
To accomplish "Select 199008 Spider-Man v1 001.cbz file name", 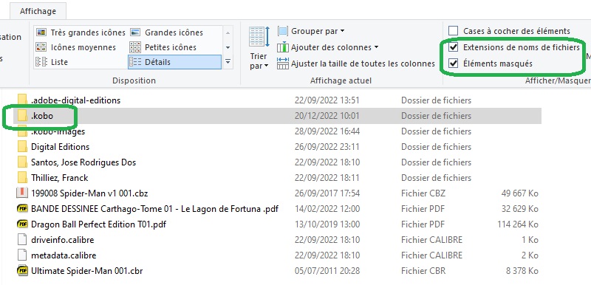I will point(89,193).
